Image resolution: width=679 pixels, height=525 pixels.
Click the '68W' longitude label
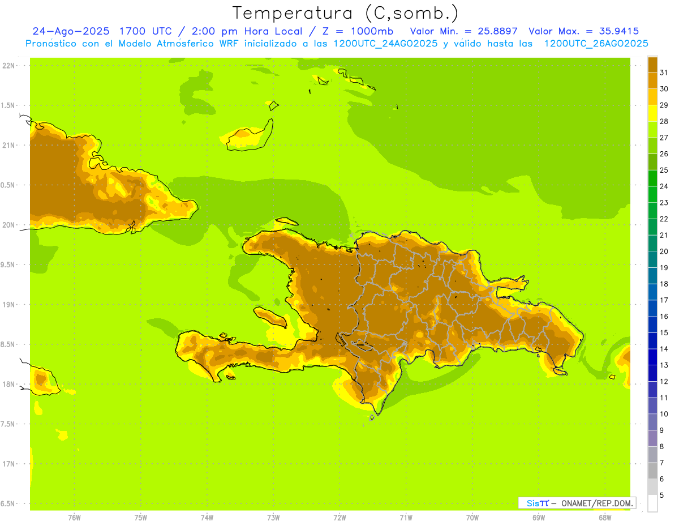604,518
